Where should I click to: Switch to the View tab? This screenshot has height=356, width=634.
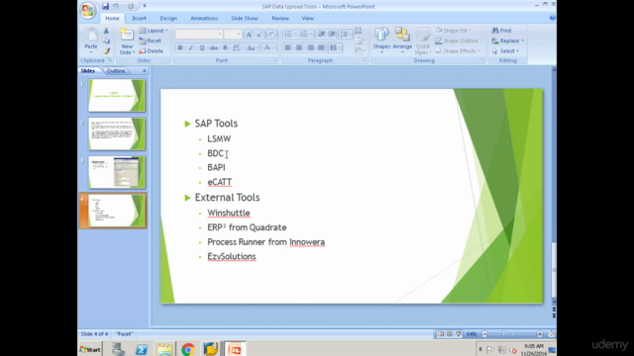pos(307,18)
